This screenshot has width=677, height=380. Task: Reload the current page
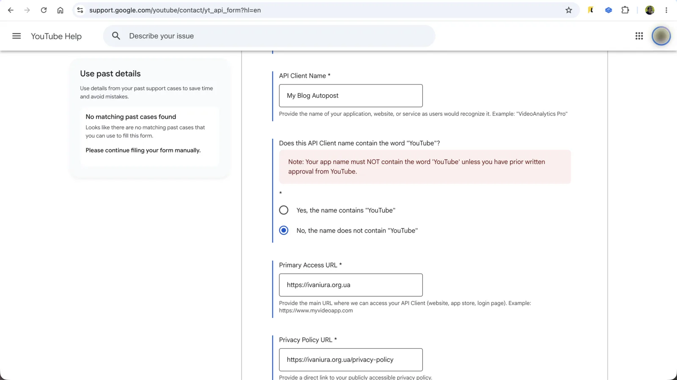pos(44,10)
